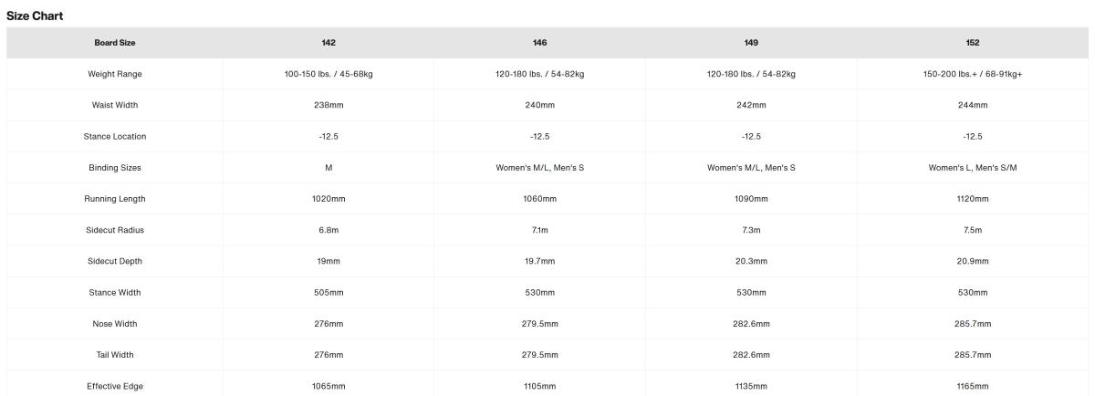Click the Effective Edge row label
Viewport: 1095px width, 396px height.
[x=115, y=386]
